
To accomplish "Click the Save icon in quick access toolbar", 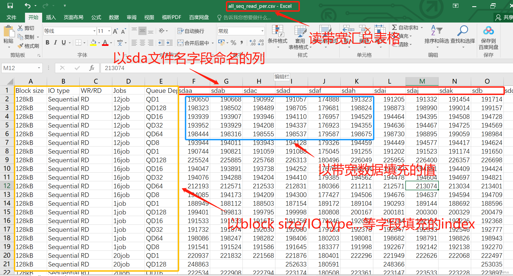I will click(10, 5).
